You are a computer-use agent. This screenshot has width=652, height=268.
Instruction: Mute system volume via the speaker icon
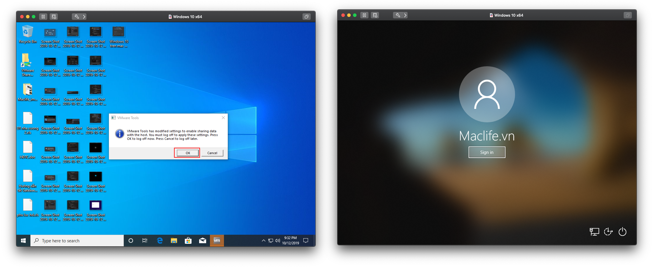pyautogui.click(x=277, y=240)
